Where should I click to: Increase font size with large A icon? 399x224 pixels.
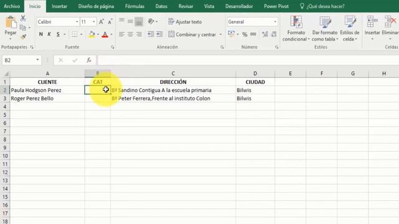coord(101,22)
